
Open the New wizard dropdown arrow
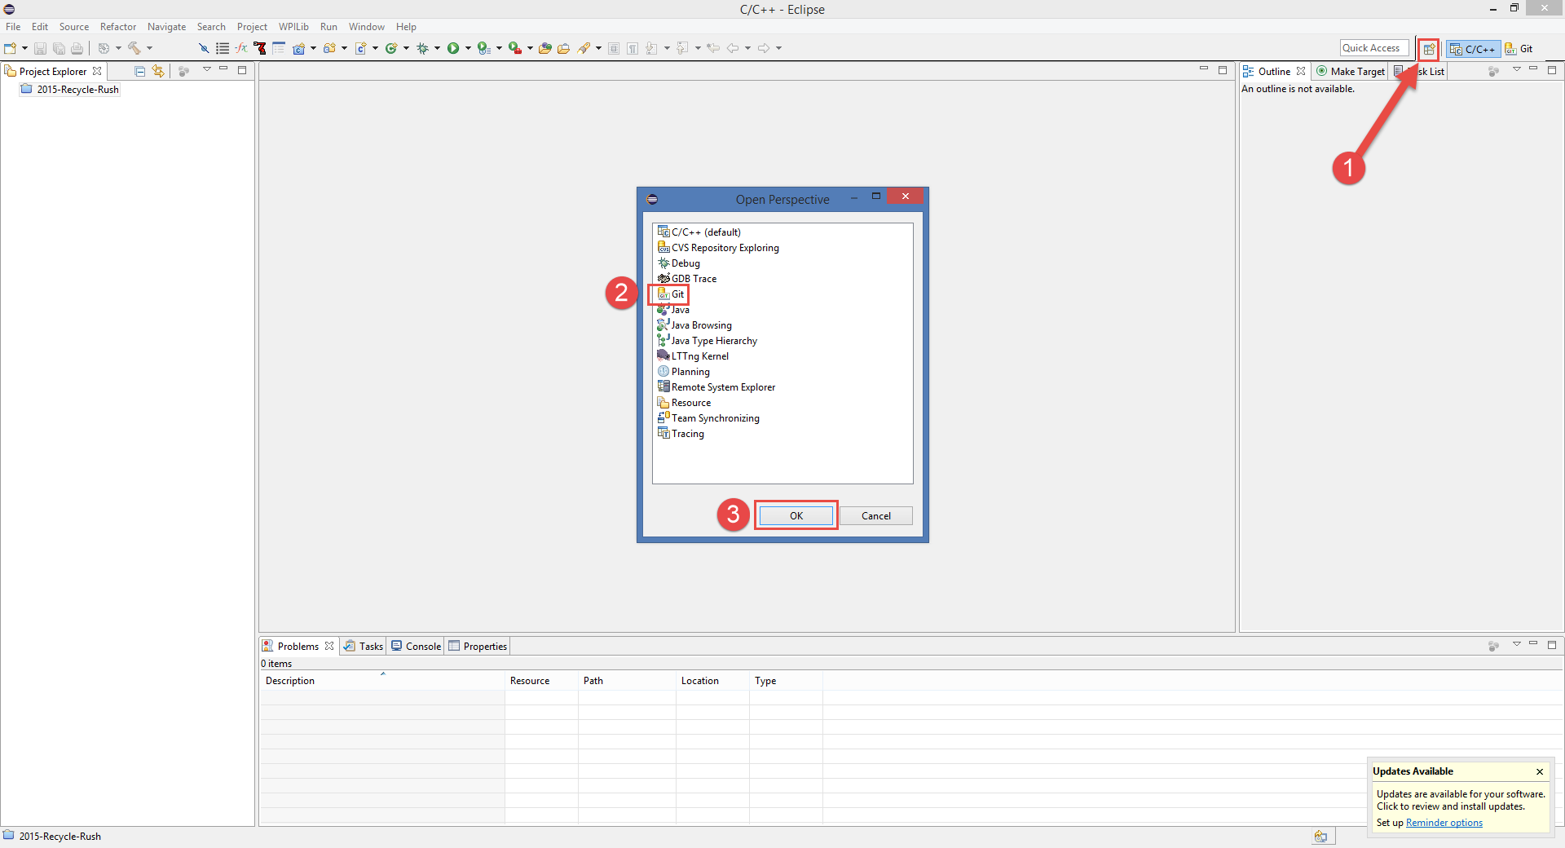coord(24,48)
